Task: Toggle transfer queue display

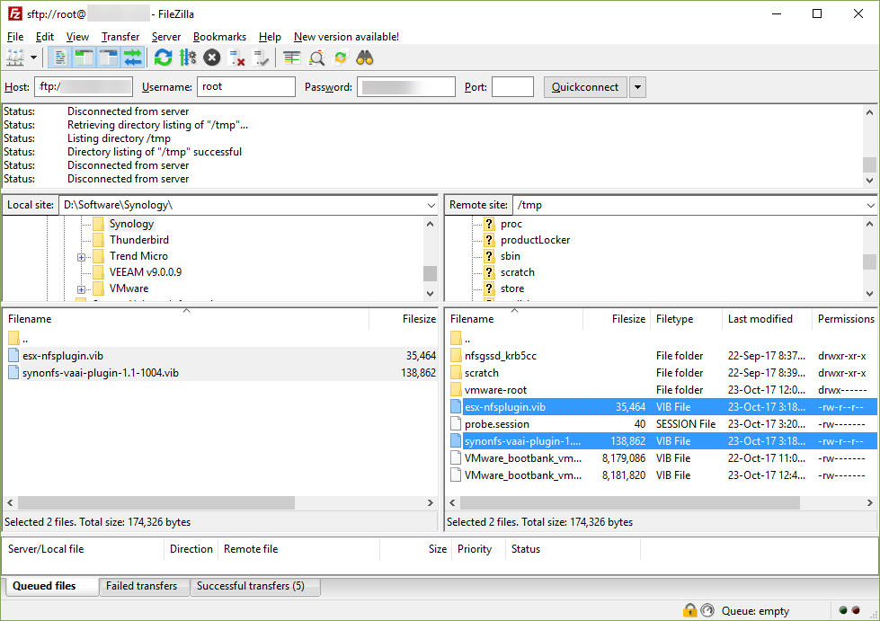Action: (133, 58)
